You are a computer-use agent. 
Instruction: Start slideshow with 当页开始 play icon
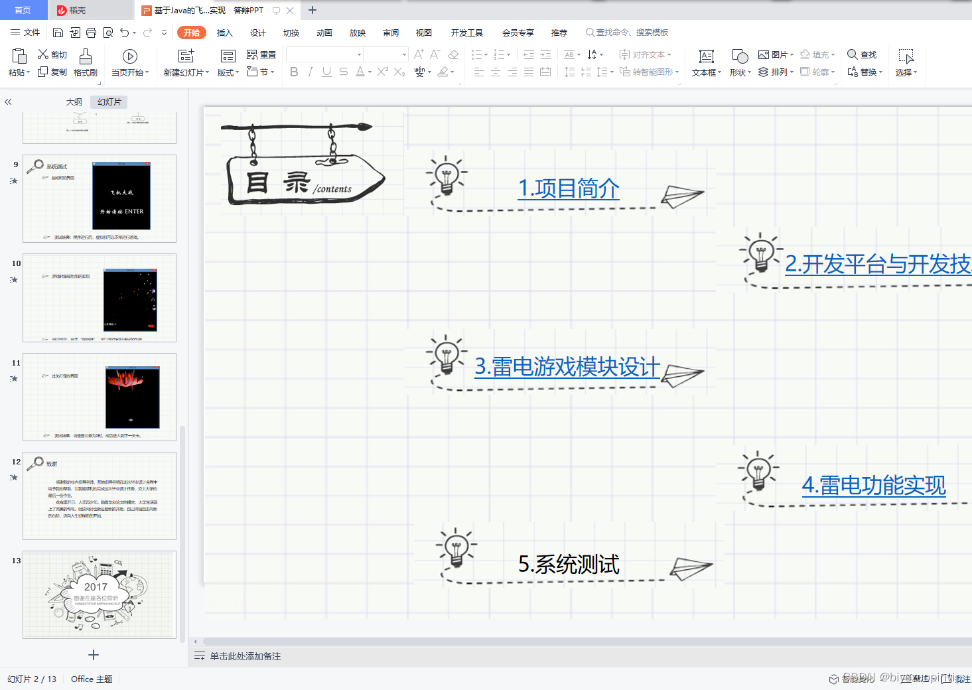click(x=130, y=56)
